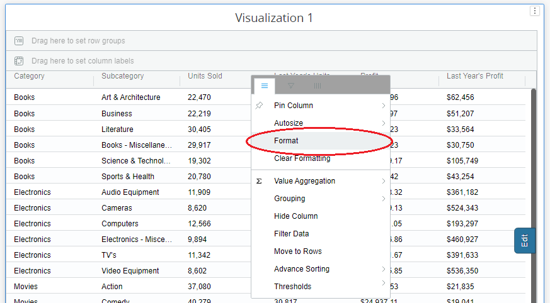550x303 pixels.
Task: Expand the Autosize submenu arrow
Action: (383, 123)
